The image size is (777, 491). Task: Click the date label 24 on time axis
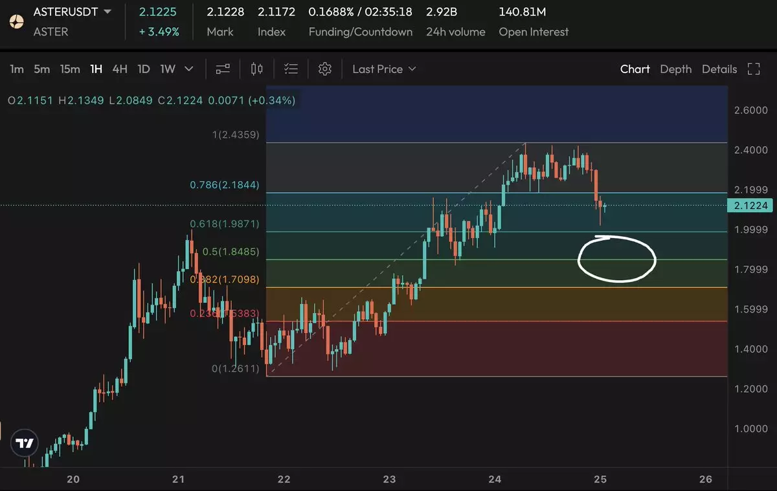(495, 479)
